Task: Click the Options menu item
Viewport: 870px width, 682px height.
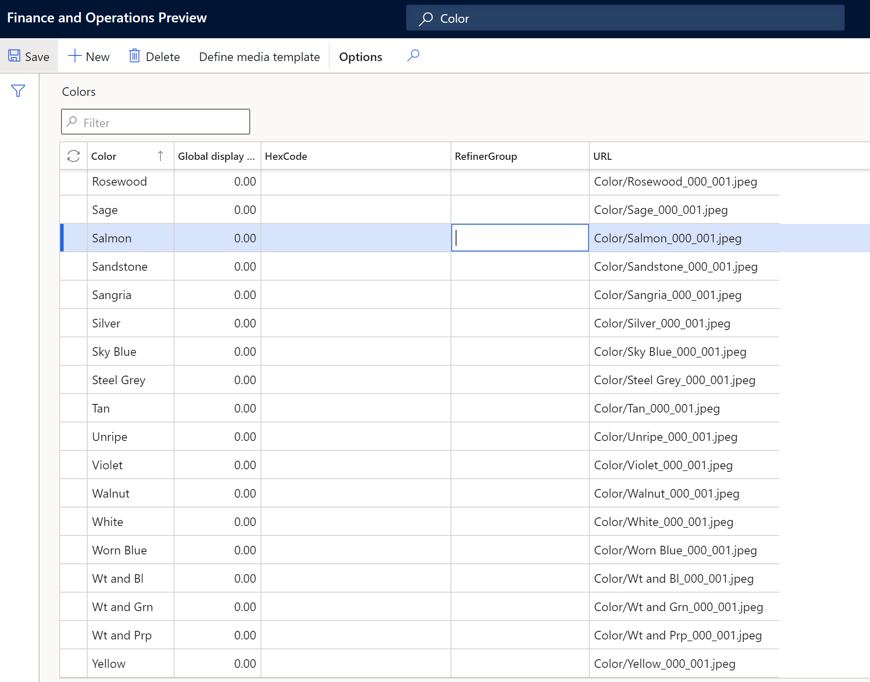Action: pyautogui.click(x=361, y=56)
